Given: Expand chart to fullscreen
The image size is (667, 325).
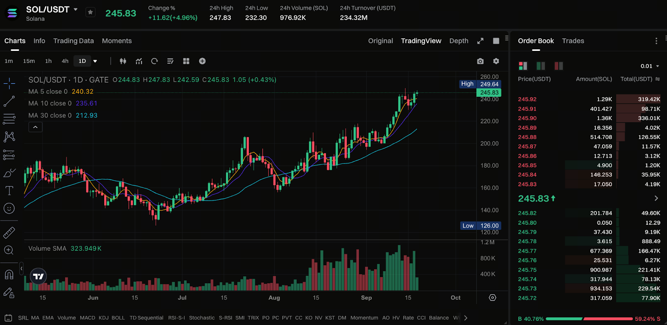Looking at the screenshot, I should coord(480,41).
